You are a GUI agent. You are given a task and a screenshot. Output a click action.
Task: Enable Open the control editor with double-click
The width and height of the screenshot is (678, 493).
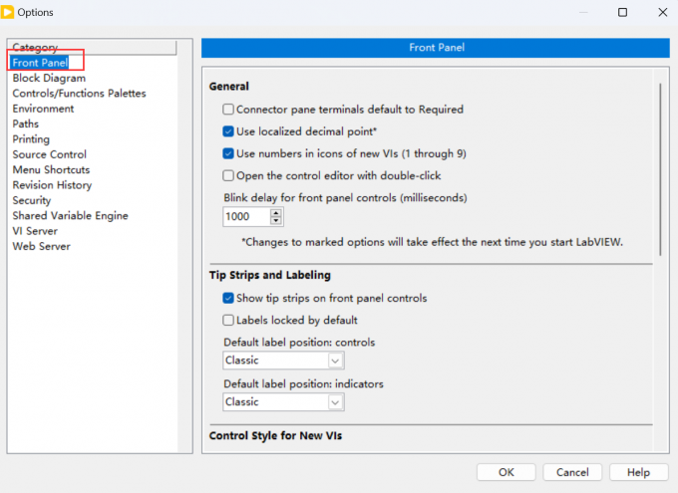(228, 175)
